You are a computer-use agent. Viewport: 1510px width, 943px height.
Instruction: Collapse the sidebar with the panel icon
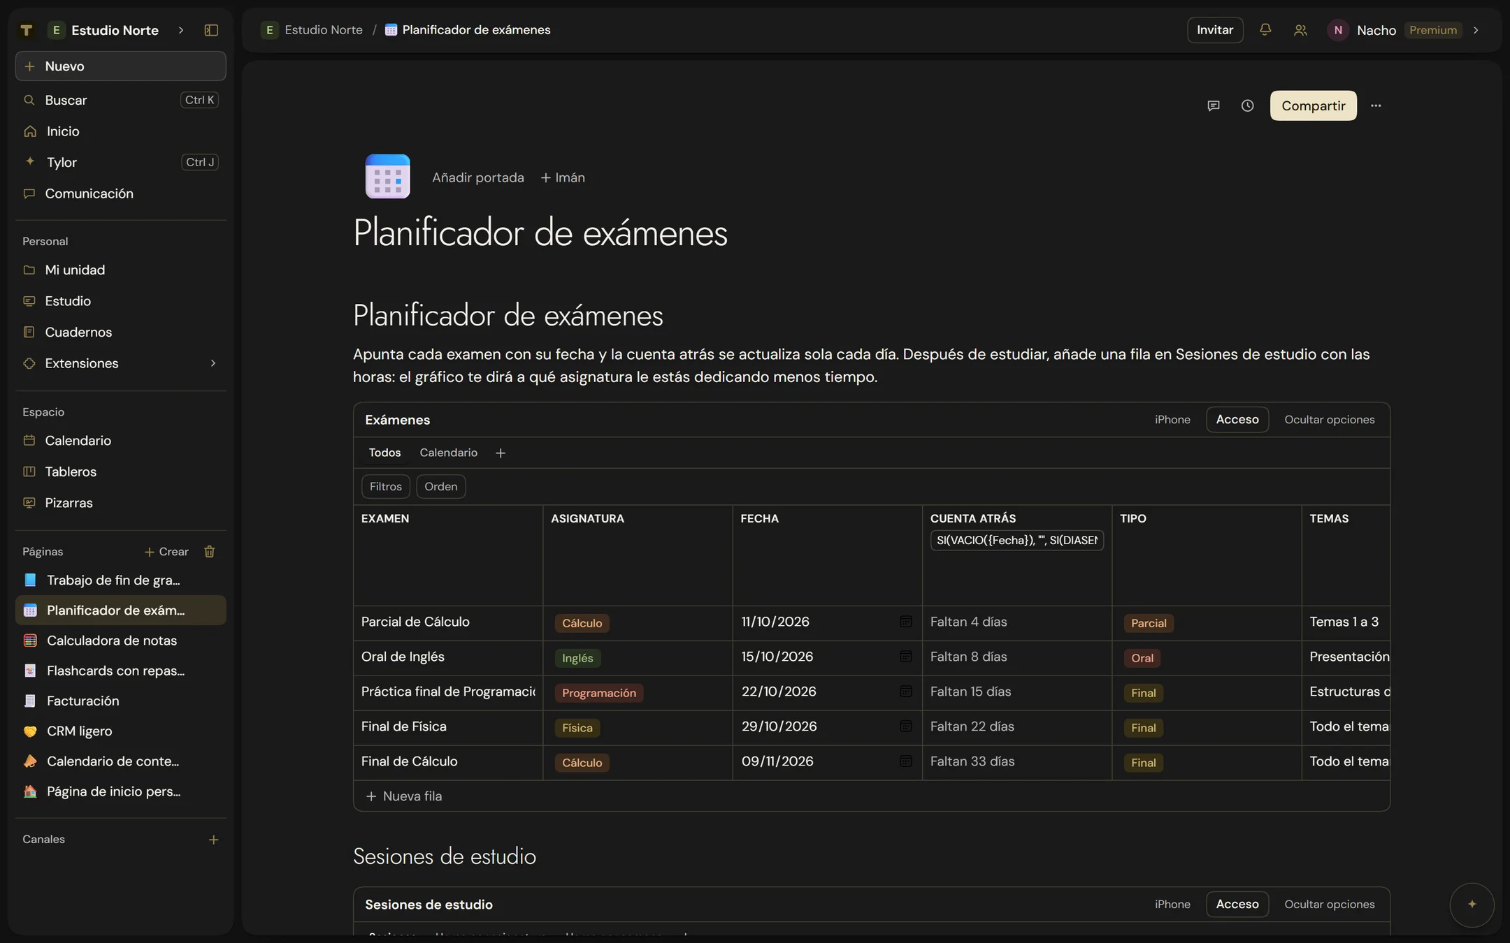click(211, 30)
